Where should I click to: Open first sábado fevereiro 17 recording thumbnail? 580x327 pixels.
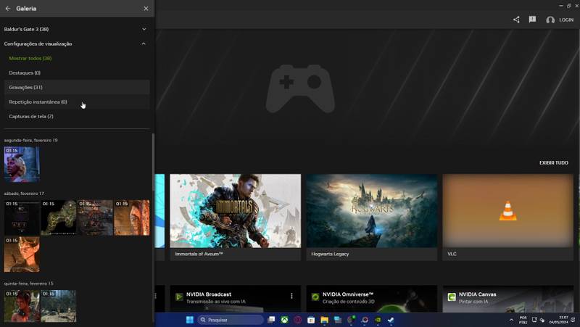click(x=22, y=218)
